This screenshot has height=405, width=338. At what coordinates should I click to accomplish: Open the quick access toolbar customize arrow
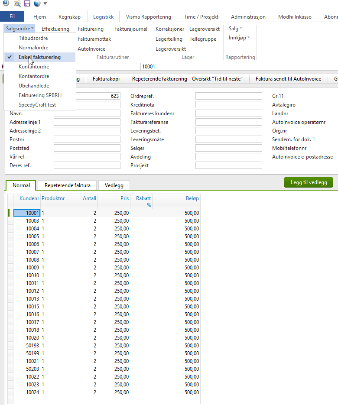(45, 3)
